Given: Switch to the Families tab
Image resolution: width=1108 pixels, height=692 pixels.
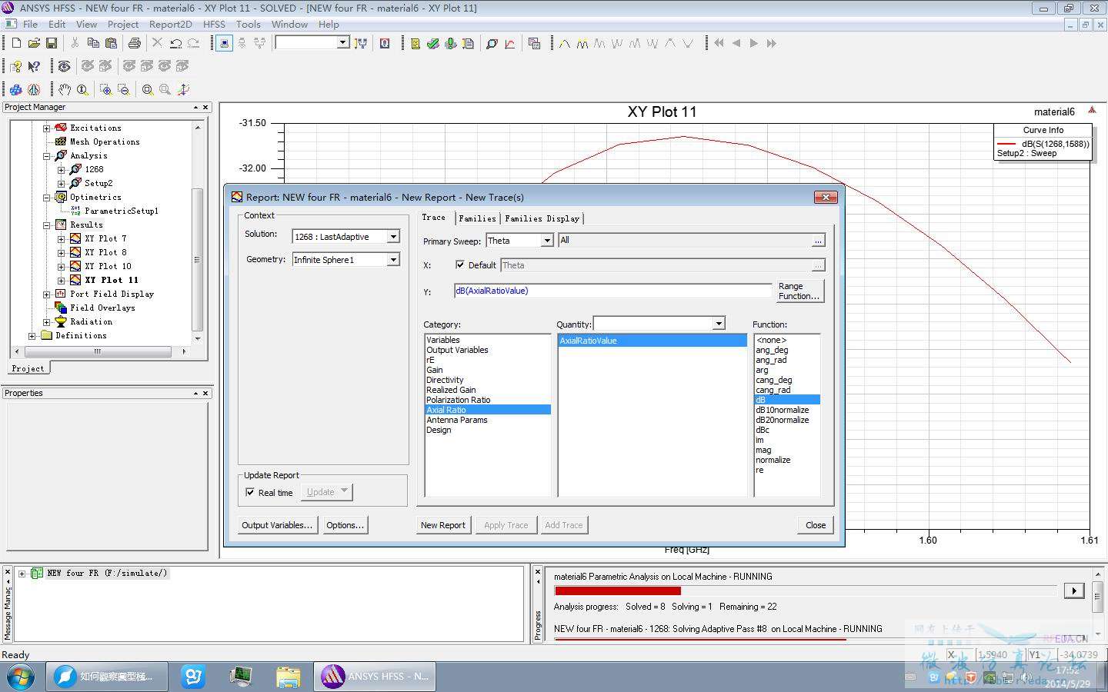Looking at the screenshot, I should pyautogui.click(x=477, y=218).
